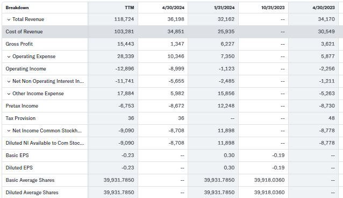
Task: Click the Tax Provision row label
Action: (20, 118)
